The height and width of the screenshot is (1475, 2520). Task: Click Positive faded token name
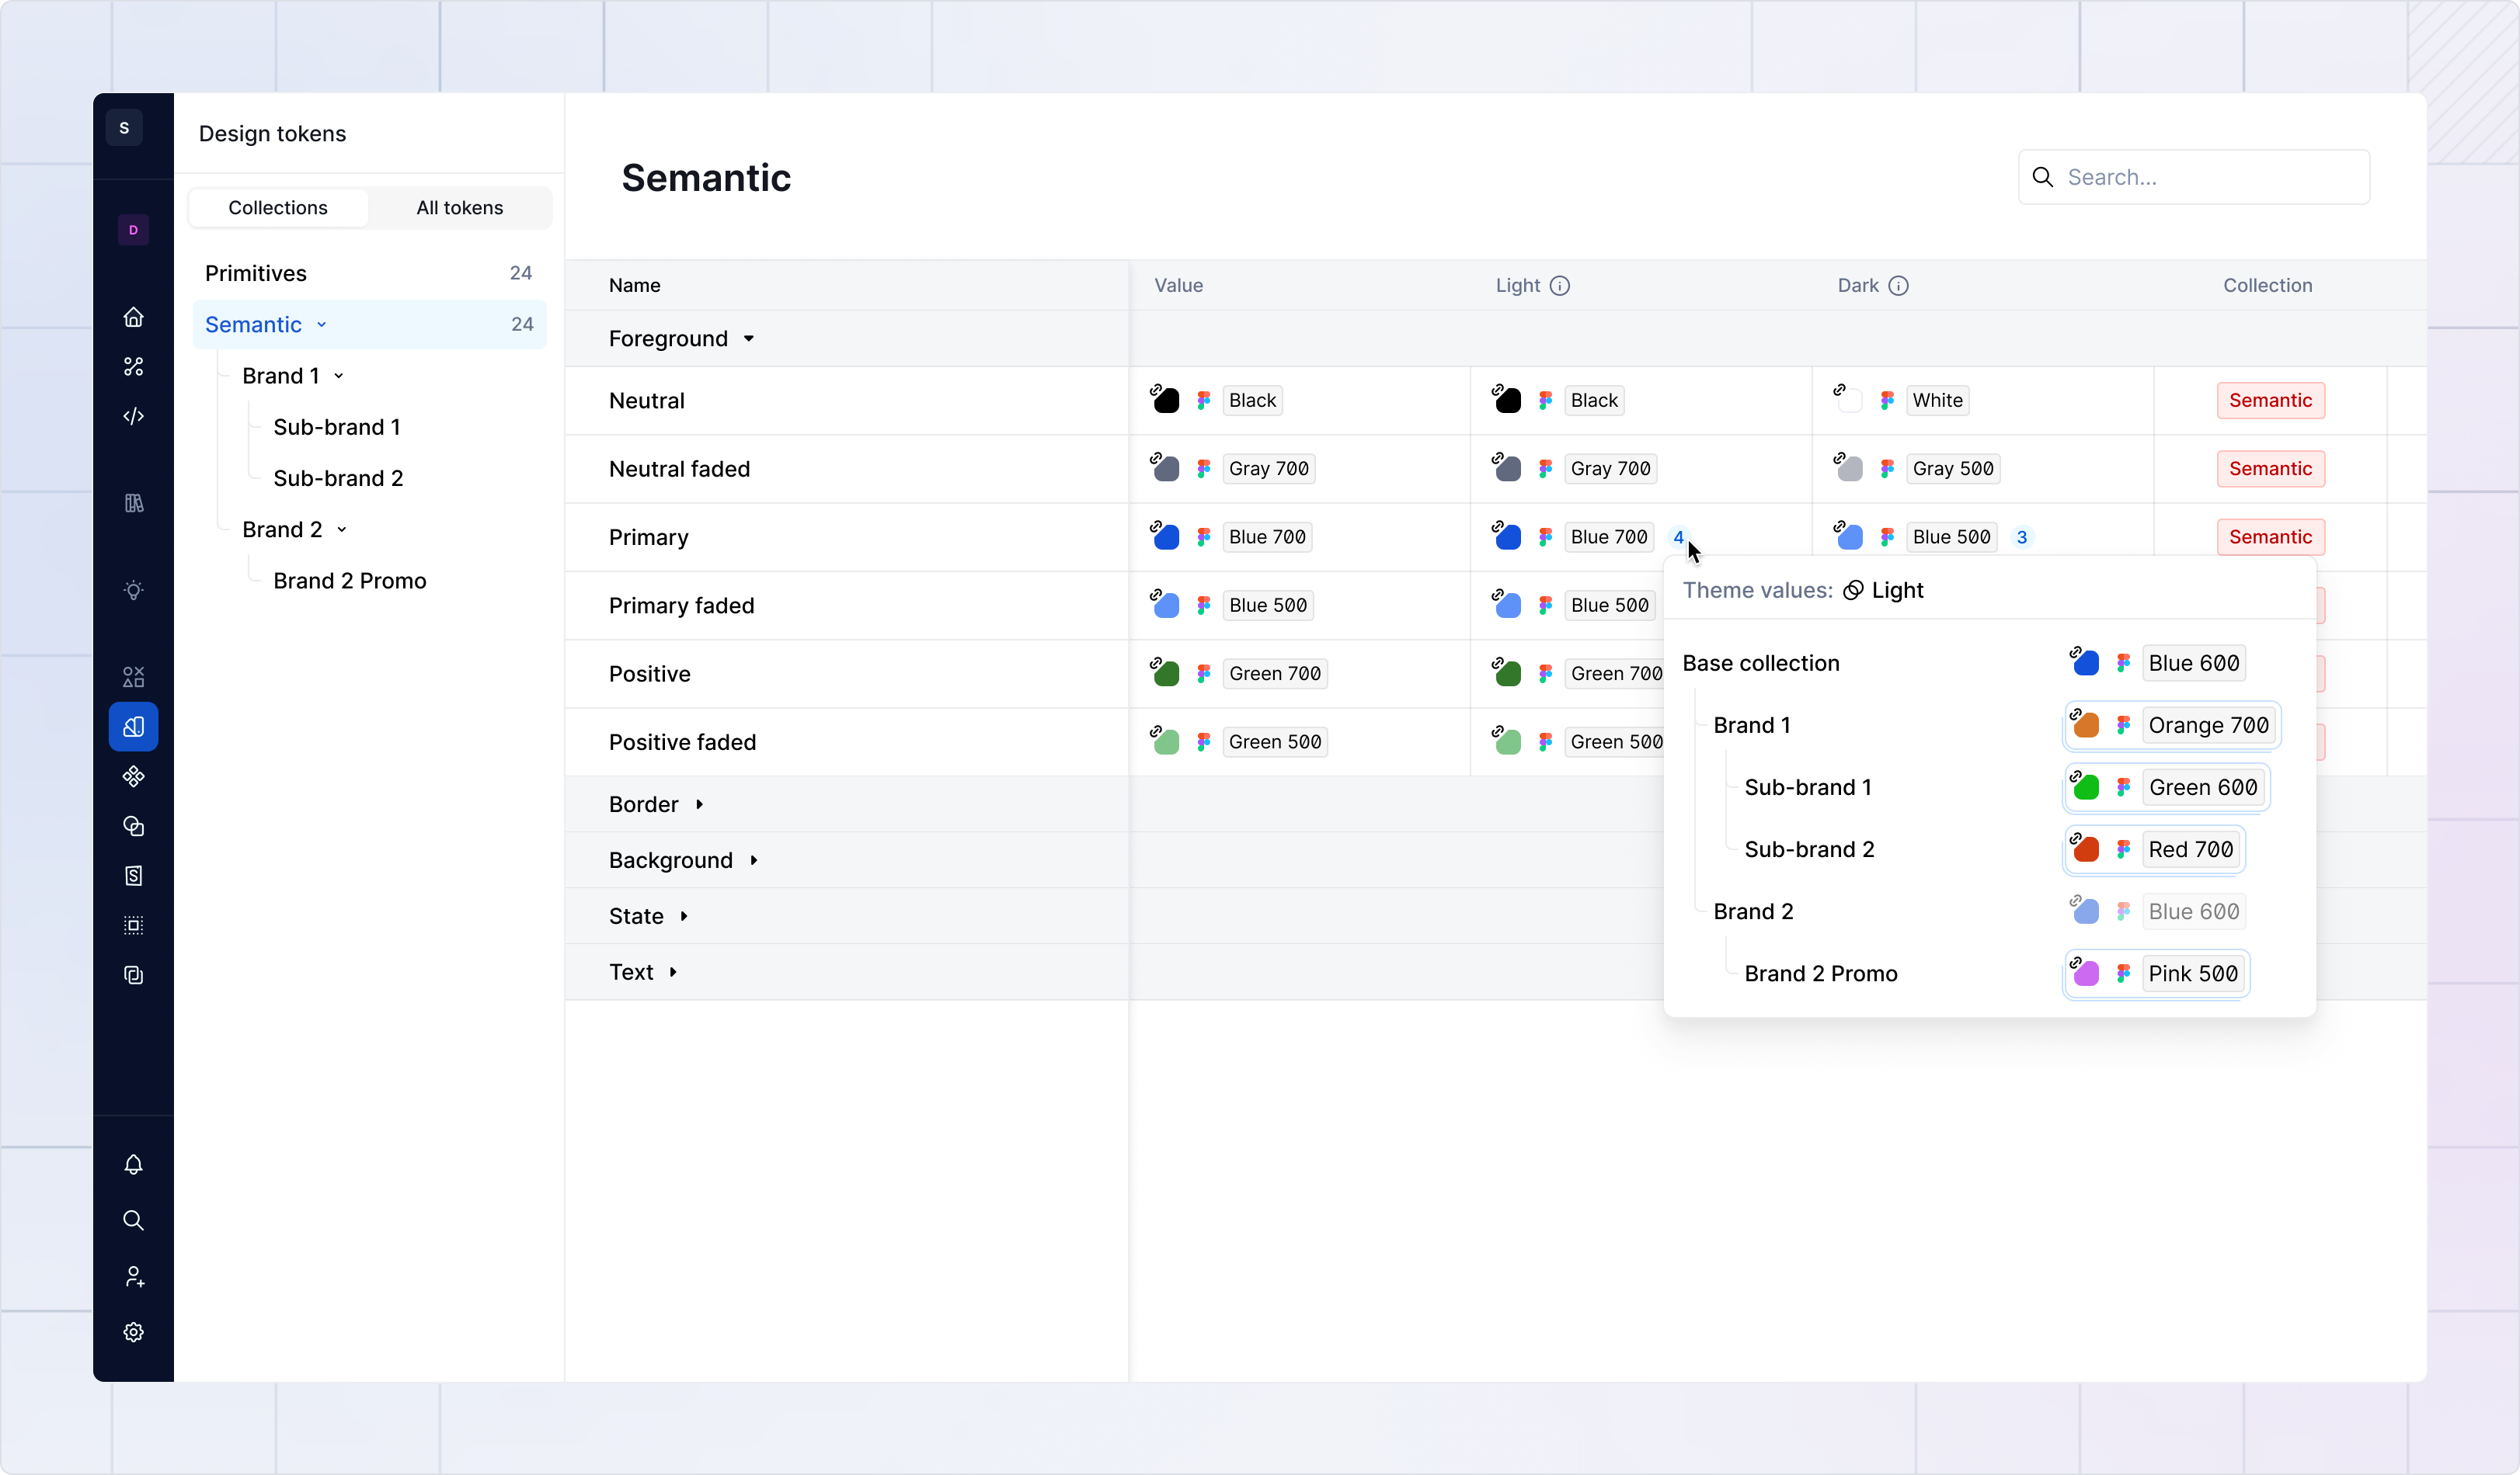(682, 742)
